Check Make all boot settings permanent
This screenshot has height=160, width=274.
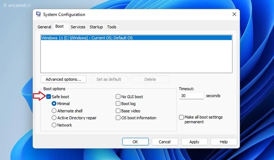pyautogui.click(x=182, y=117)
